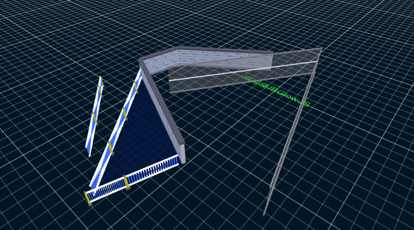Click the back brick wall segment behind the glass
This screenshot has height=230, width=414.
224,58
